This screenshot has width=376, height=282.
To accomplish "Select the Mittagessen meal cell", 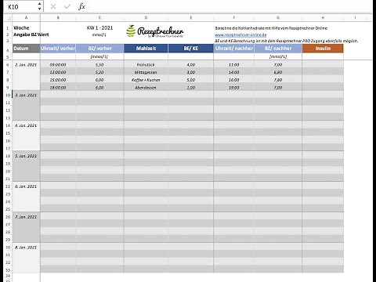I will 146,72.
